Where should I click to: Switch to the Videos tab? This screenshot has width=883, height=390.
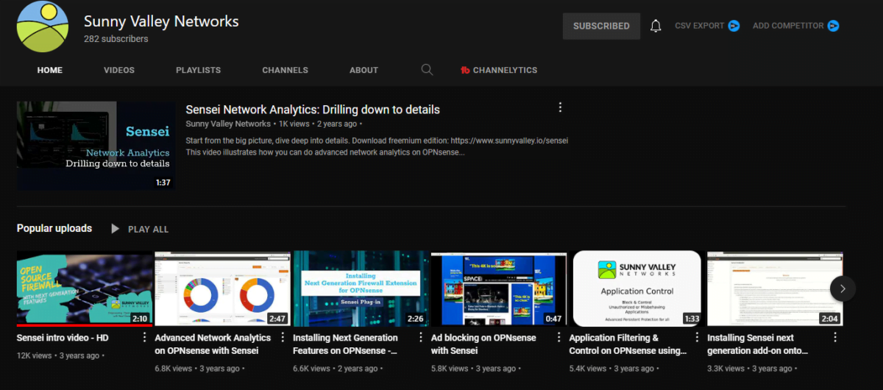[x=119, y=70]
